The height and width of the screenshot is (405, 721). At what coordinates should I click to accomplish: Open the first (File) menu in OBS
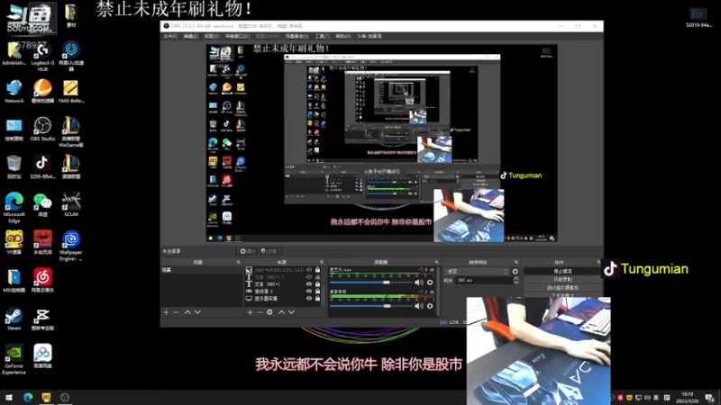(x=169, y=36)
